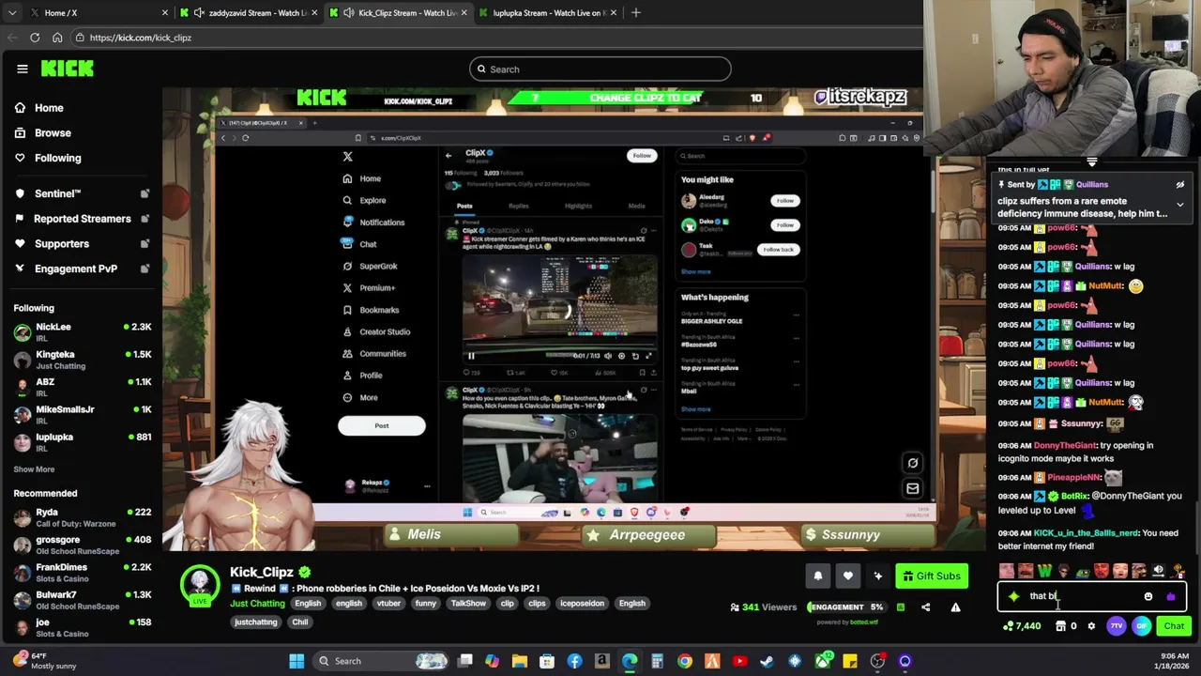Open Kingteka channel in Following list
Image resolution: width=1201 pixels, height=676 pixels.
pyautogui.click(x=83, y=360)
